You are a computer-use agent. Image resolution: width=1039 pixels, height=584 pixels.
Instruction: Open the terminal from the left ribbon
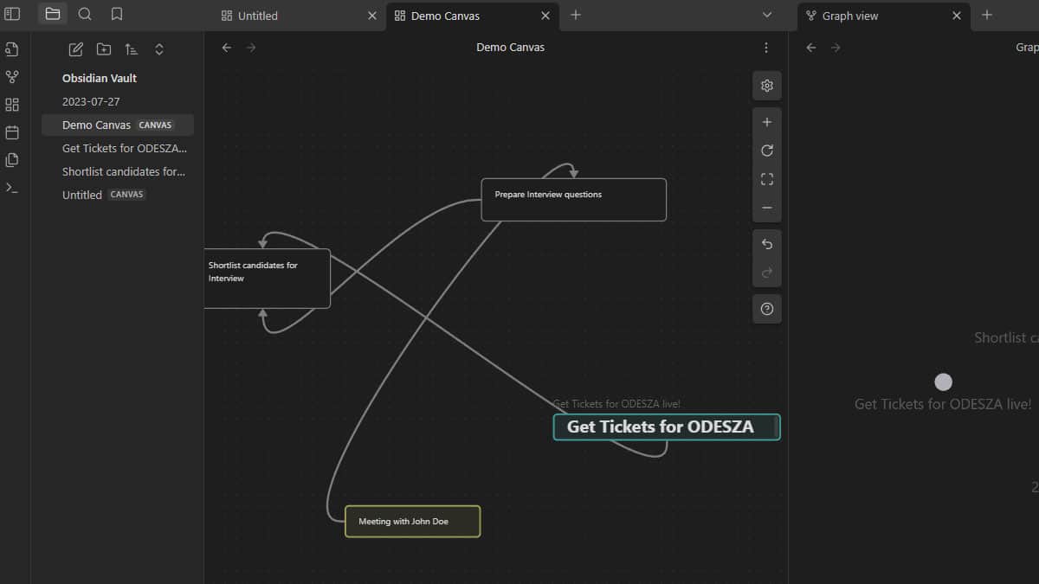[11, 187]
